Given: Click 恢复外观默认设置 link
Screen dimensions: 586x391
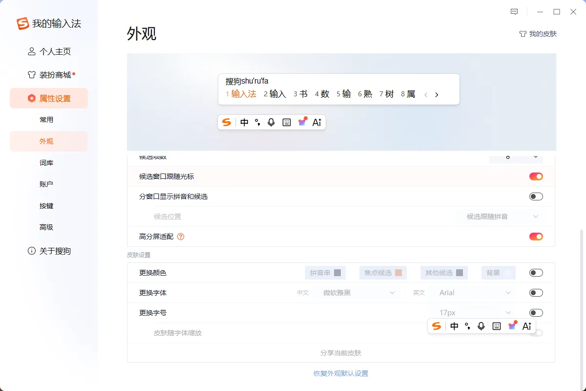Looking at the screenshot, I should pyautogui.click(x=340, y=373).
